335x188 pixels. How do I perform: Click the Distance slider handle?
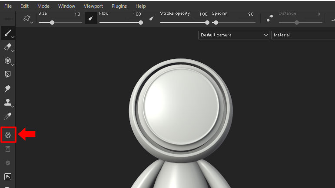coord(297,23)
